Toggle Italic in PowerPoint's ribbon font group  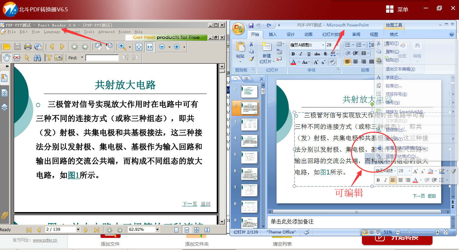click(x=301, y=54)
